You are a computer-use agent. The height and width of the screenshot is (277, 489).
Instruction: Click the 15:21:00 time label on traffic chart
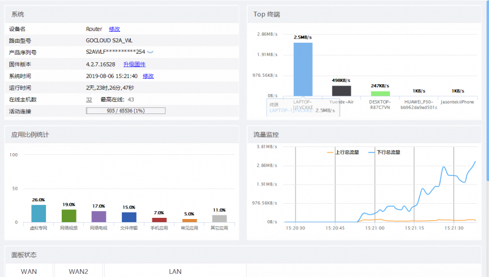375,228
